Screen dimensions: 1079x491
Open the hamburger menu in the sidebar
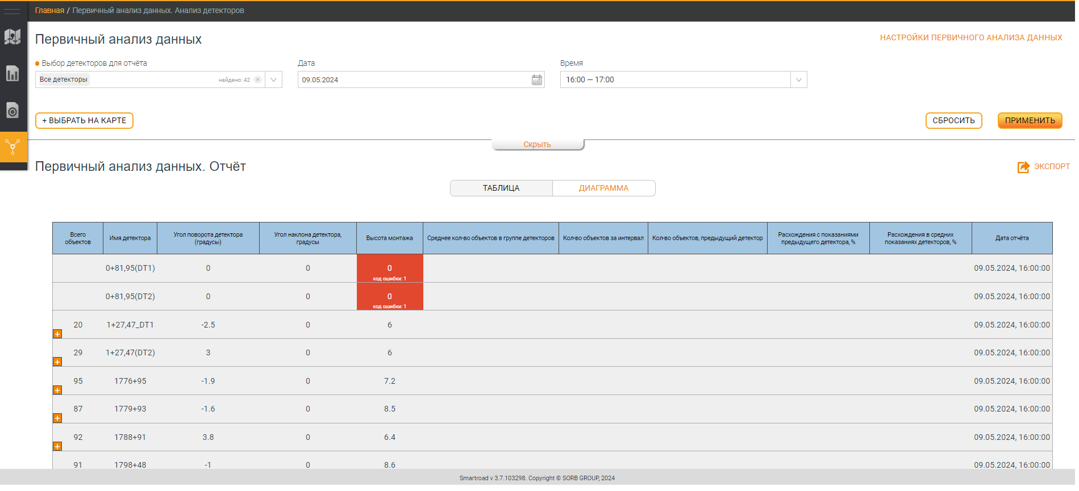pos(12,11)
